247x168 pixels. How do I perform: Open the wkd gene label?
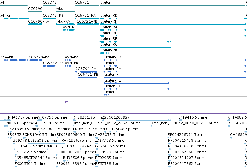(x=60, y=9)
